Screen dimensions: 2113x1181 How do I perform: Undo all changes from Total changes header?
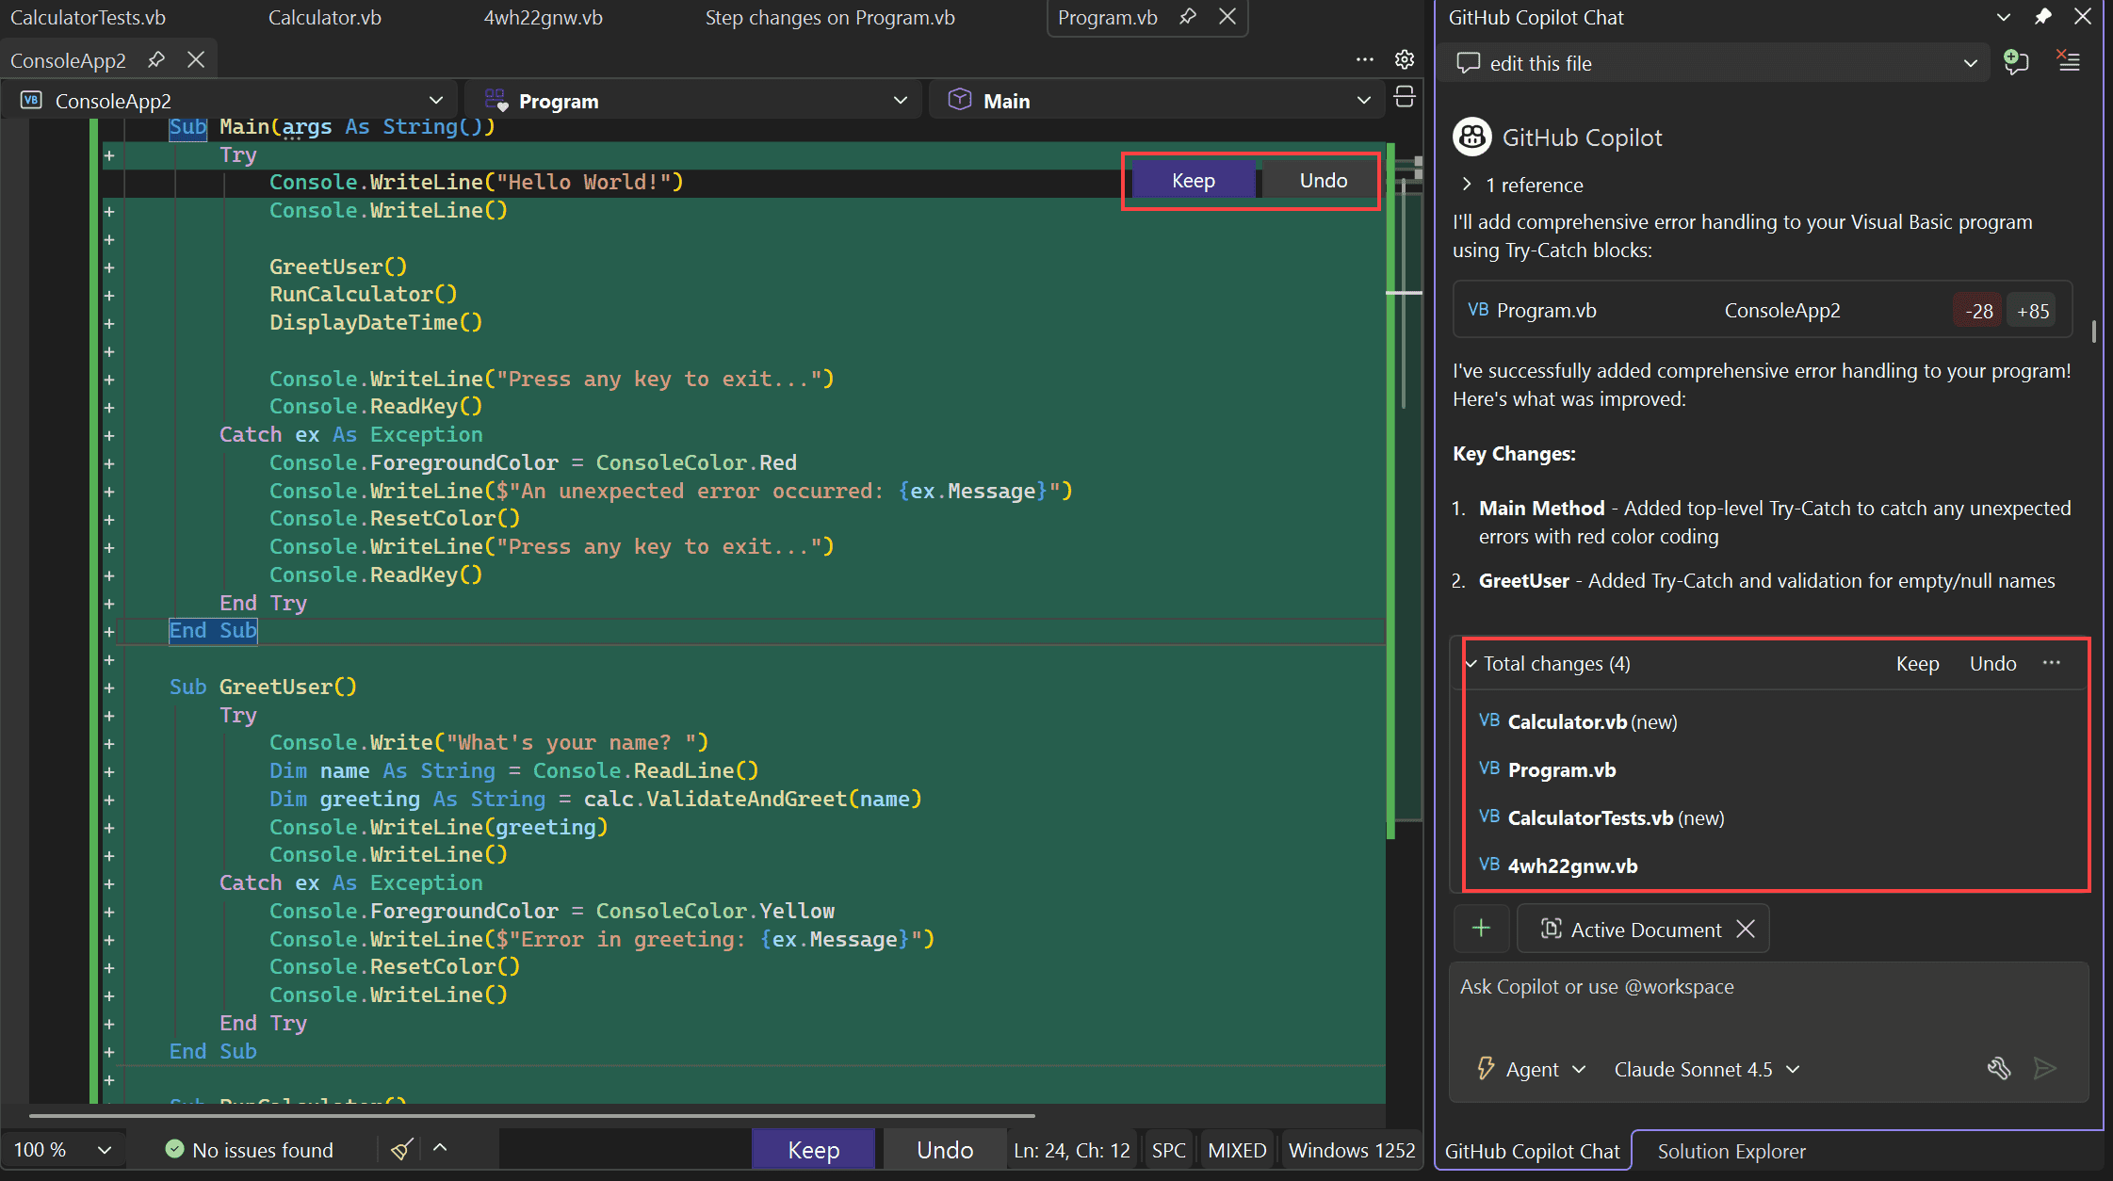point(1991,663)
